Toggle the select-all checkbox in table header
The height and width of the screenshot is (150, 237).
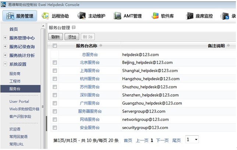pyautogui.click(x=55, y=46)
